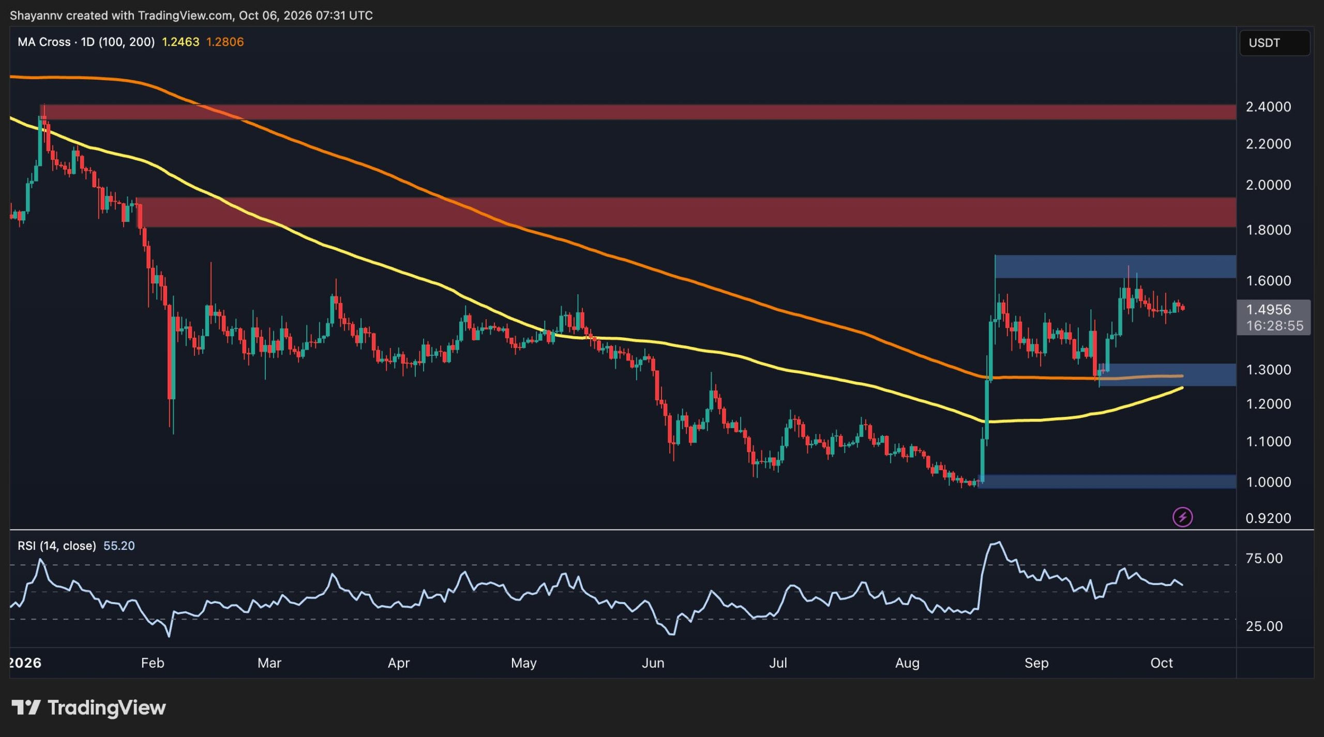This screenshot has width=1324, height=737.
Task: Open the USDT currency selector
Action: 1274,43
